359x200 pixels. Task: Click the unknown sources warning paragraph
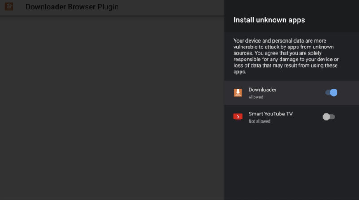tap(286, 56)
